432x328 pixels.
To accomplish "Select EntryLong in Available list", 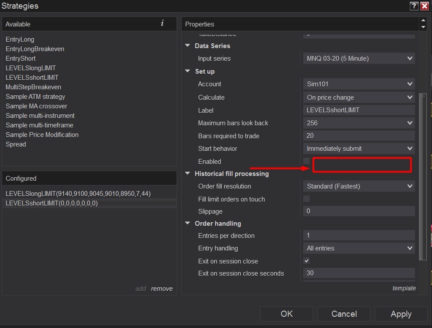I will [20, 39].
